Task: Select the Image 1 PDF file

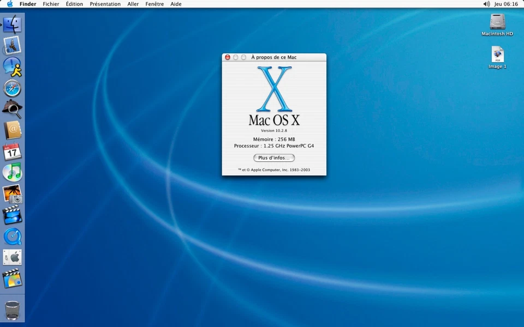Action: point(497,55)
